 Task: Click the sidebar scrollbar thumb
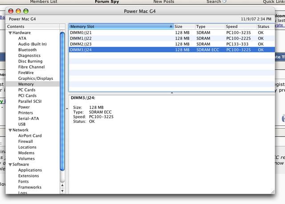(x=62, y=102)
